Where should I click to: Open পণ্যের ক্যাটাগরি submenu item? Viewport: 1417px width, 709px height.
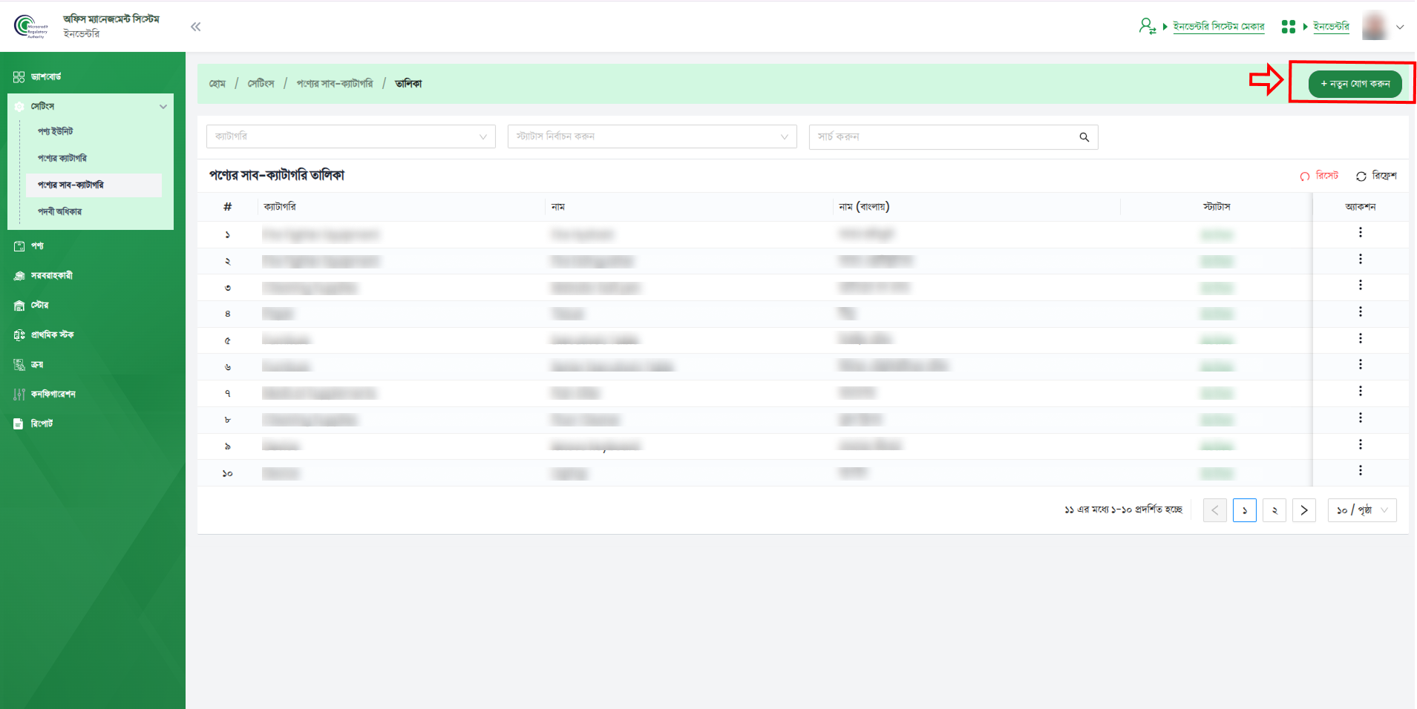click(62, 158)
